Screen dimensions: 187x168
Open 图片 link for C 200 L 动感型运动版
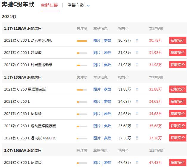tap(97, 41)
